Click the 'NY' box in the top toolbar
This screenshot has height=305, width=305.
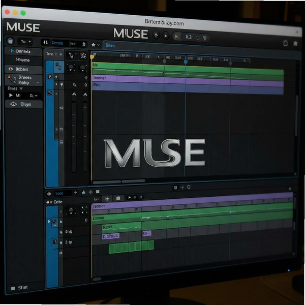click(x=73, y=44)
